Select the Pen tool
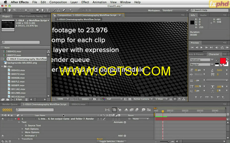 (x=43, y=10)
